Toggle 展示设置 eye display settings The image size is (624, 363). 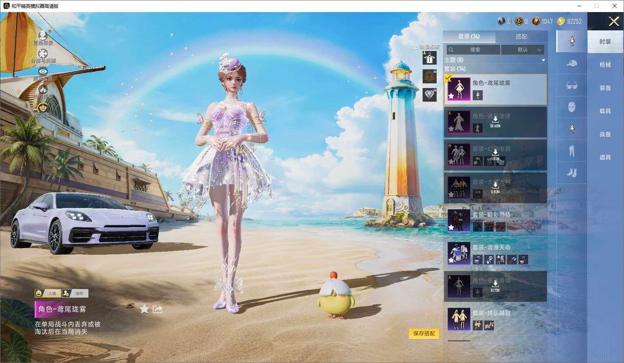pos(43,71)
